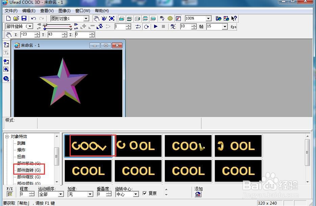
Task: Select the insert text tool in left toolbar
Action: point(6,45)
